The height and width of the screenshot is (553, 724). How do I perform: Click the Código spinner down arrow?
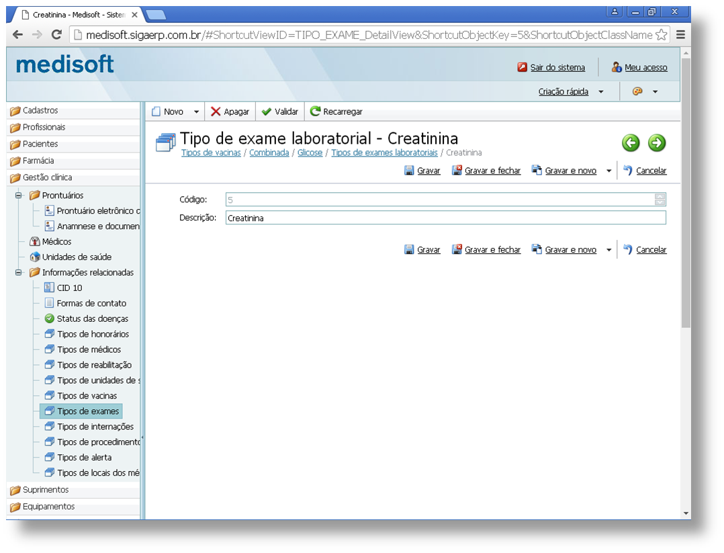[660, 202]
